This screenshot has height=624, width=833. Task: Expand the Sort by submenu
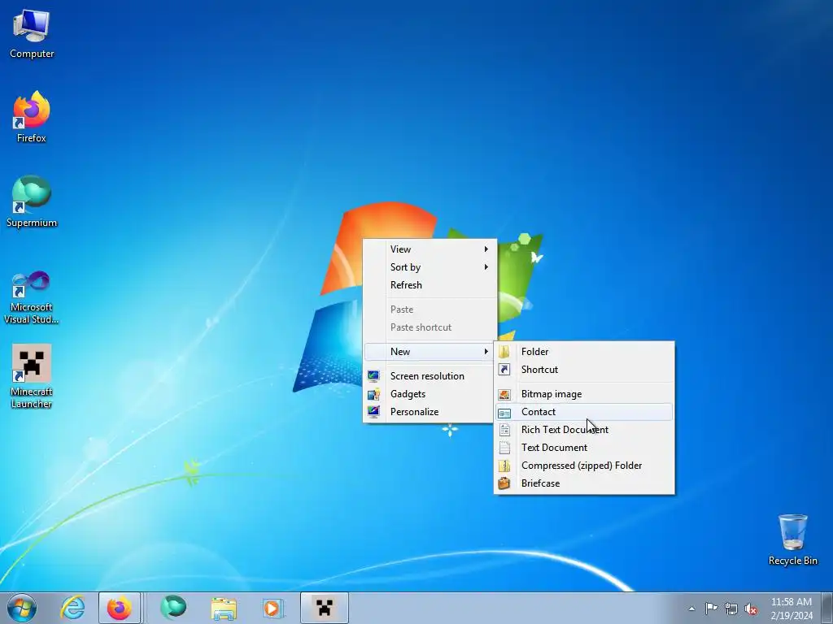430,267
